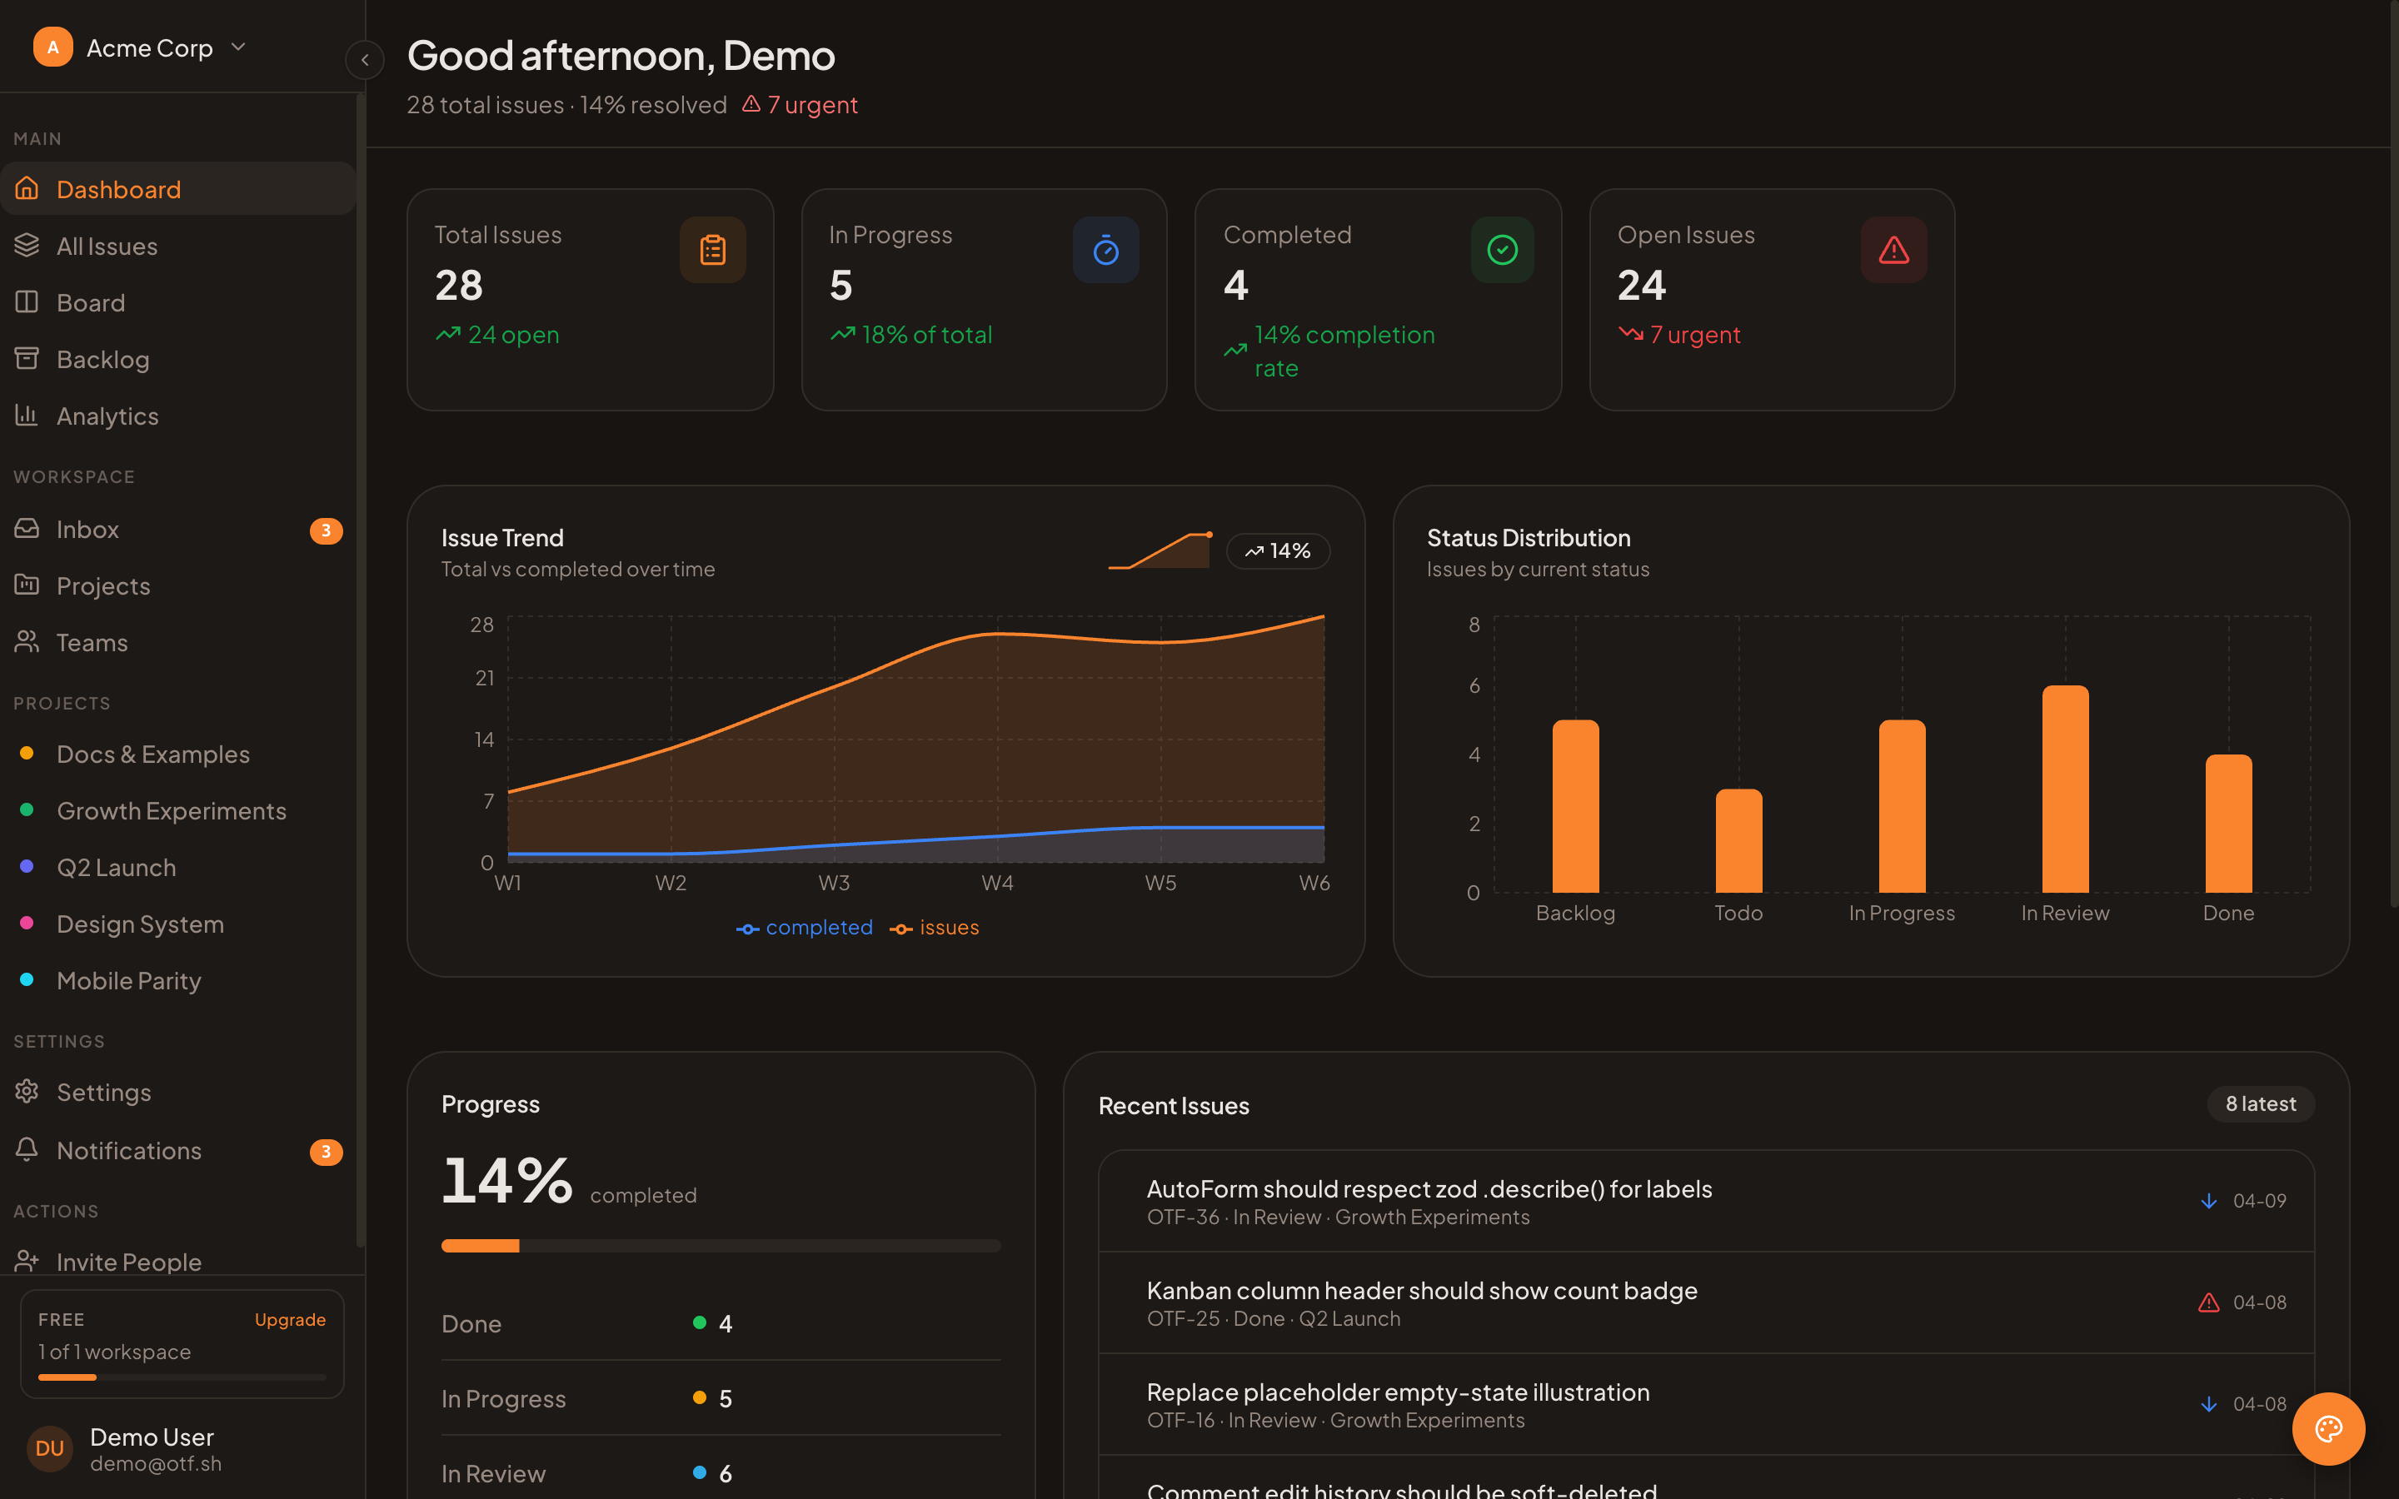Click the green Growth Experiments color dot

(x=27, y=809)
